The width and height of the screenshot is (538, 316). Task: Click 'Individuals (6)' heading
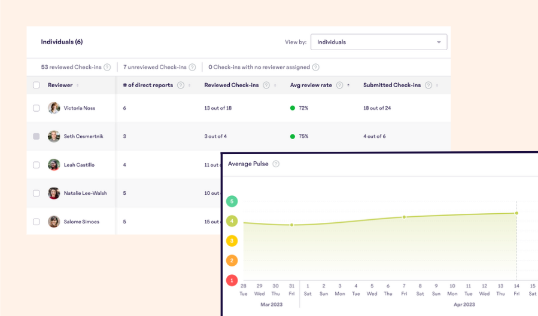pyautogui.click(x=62, y=42)
